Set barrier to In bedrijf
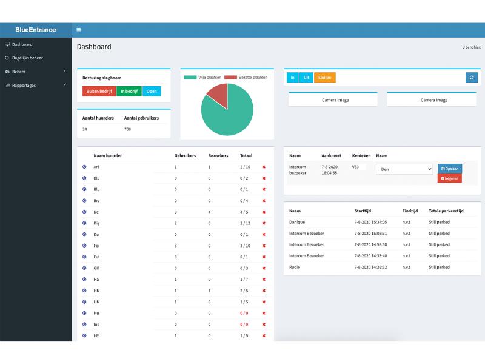The height and width of the screenshot is (364, 485). (x=129, y=92)
